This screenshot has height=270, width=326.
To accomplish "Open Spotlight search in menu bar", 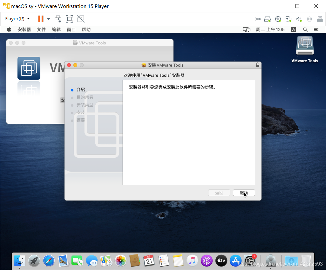I will (x=305, y=30).
